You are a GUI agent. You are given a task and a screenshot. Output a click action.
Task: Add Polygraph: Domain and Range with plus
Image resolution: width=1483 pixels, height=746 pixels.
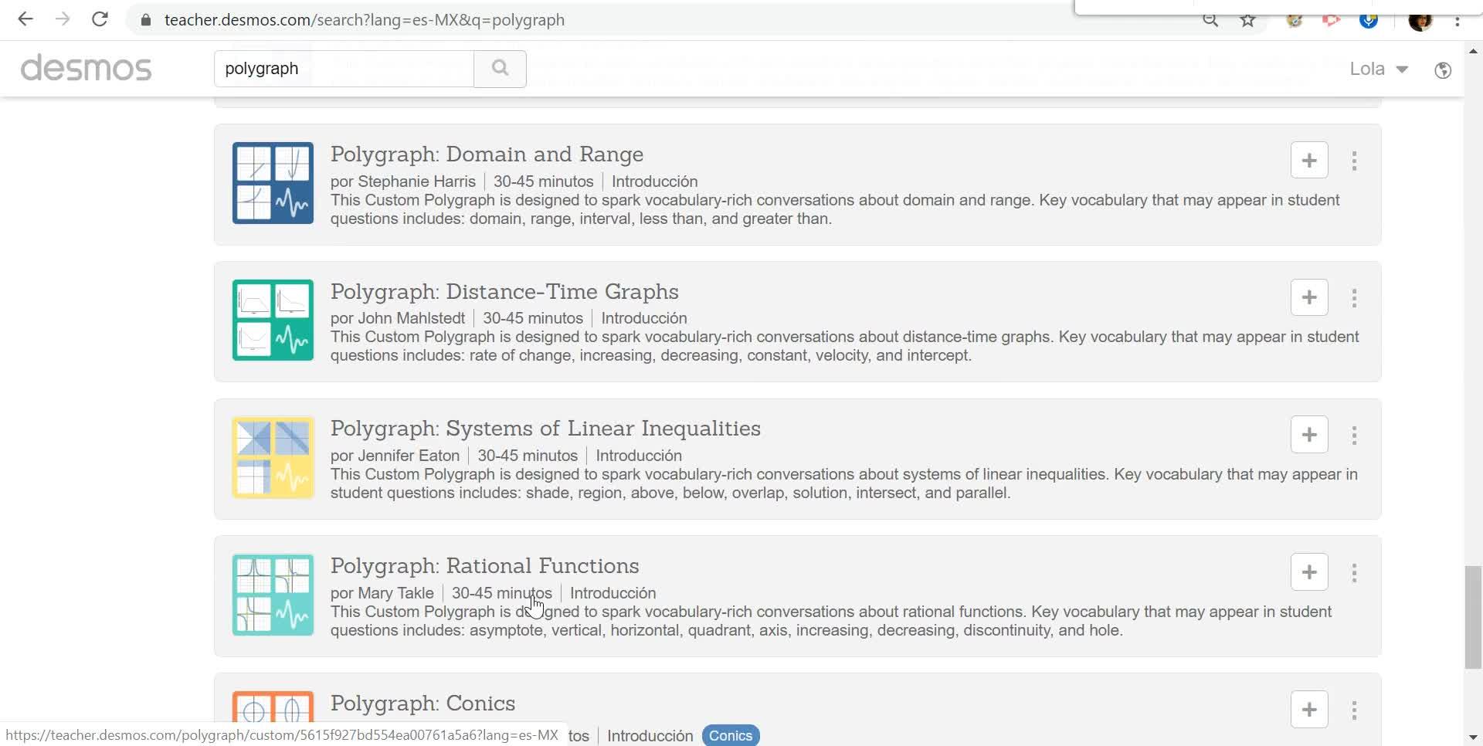tap(1309, 161)
